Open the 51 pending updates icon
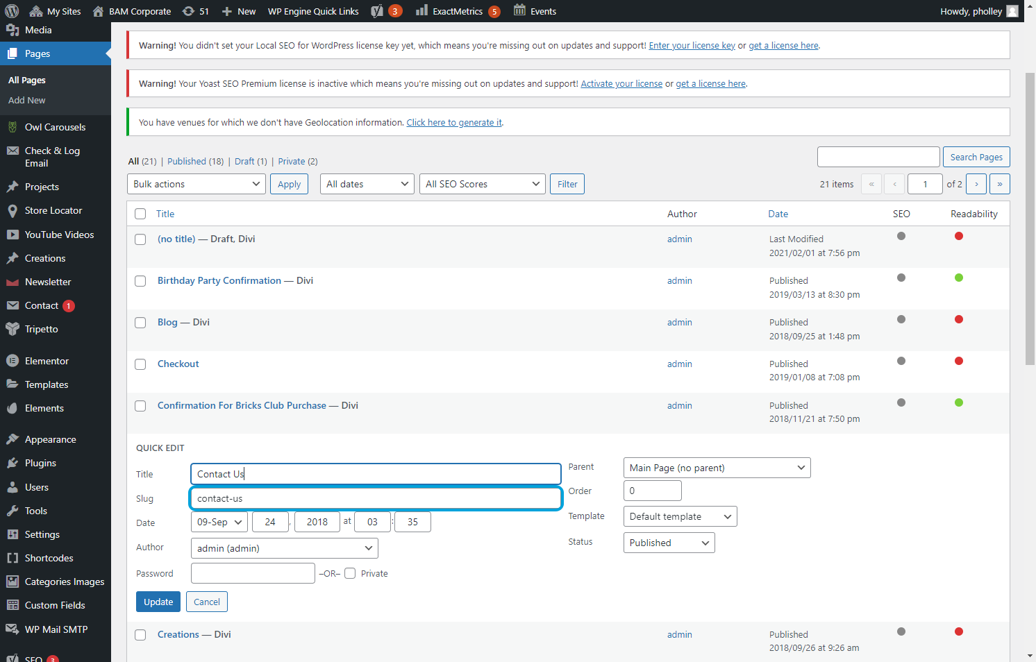 (188, 11)
